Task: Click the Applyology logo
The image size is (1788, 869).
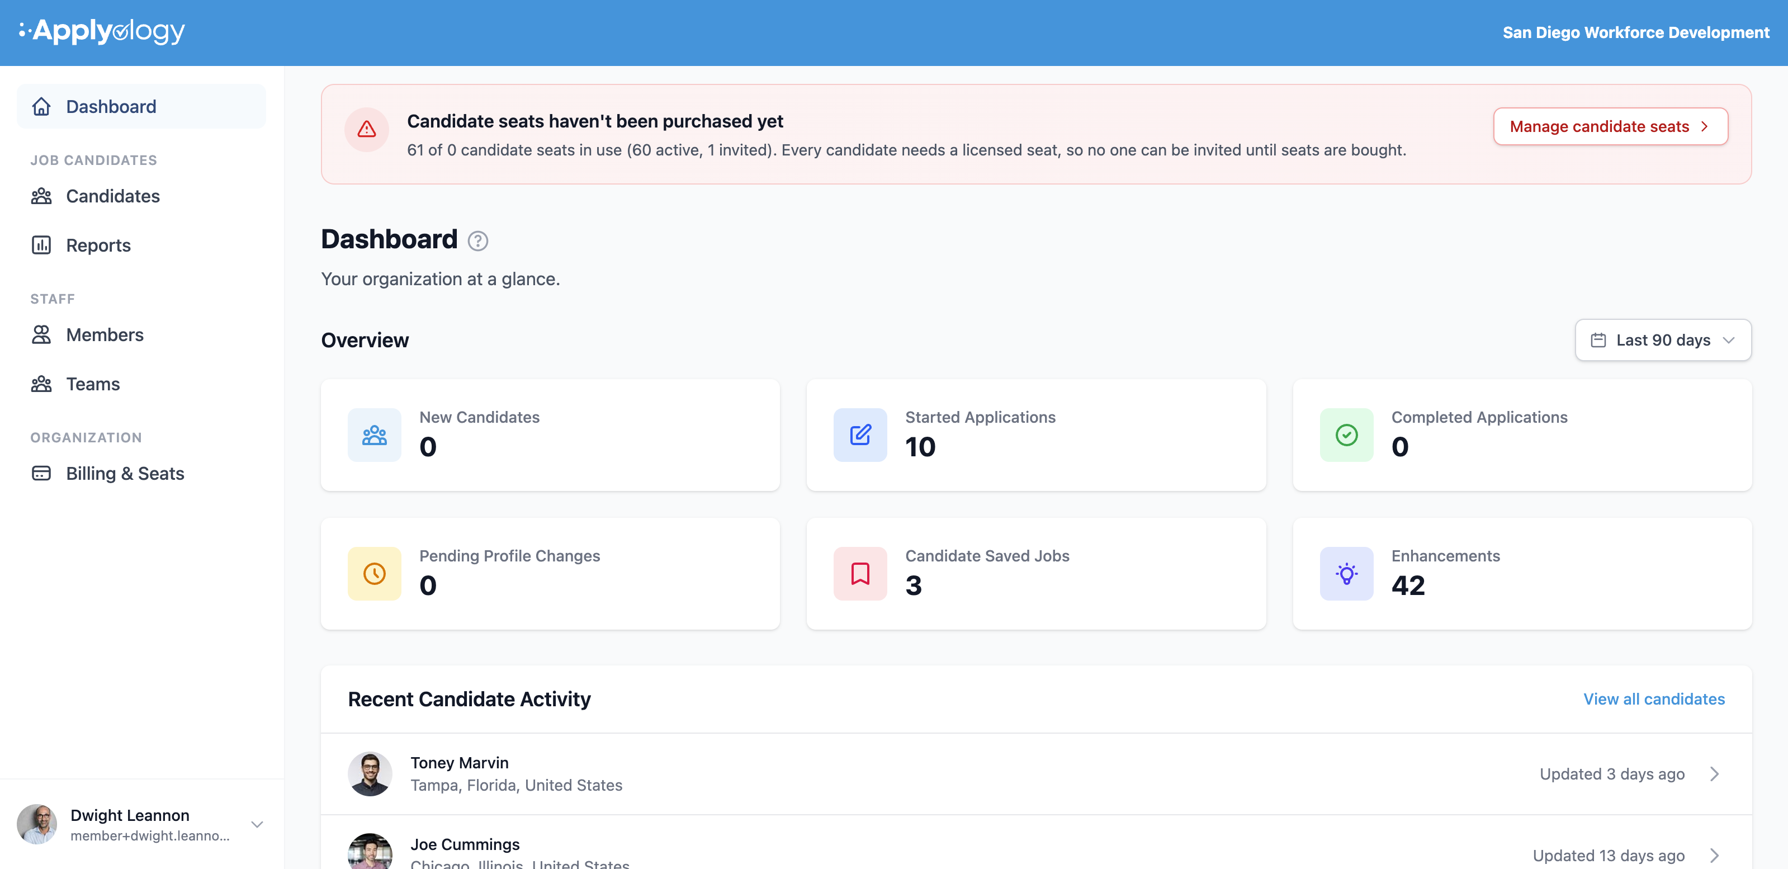Action: 102,31
